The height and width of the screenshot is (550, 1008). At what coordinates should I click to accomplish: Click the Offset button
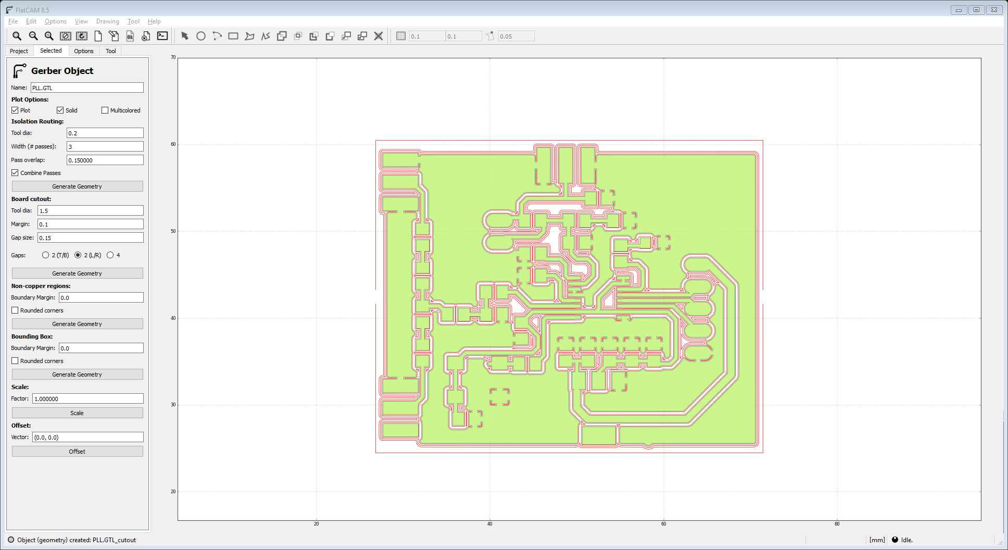pos(77,451)
